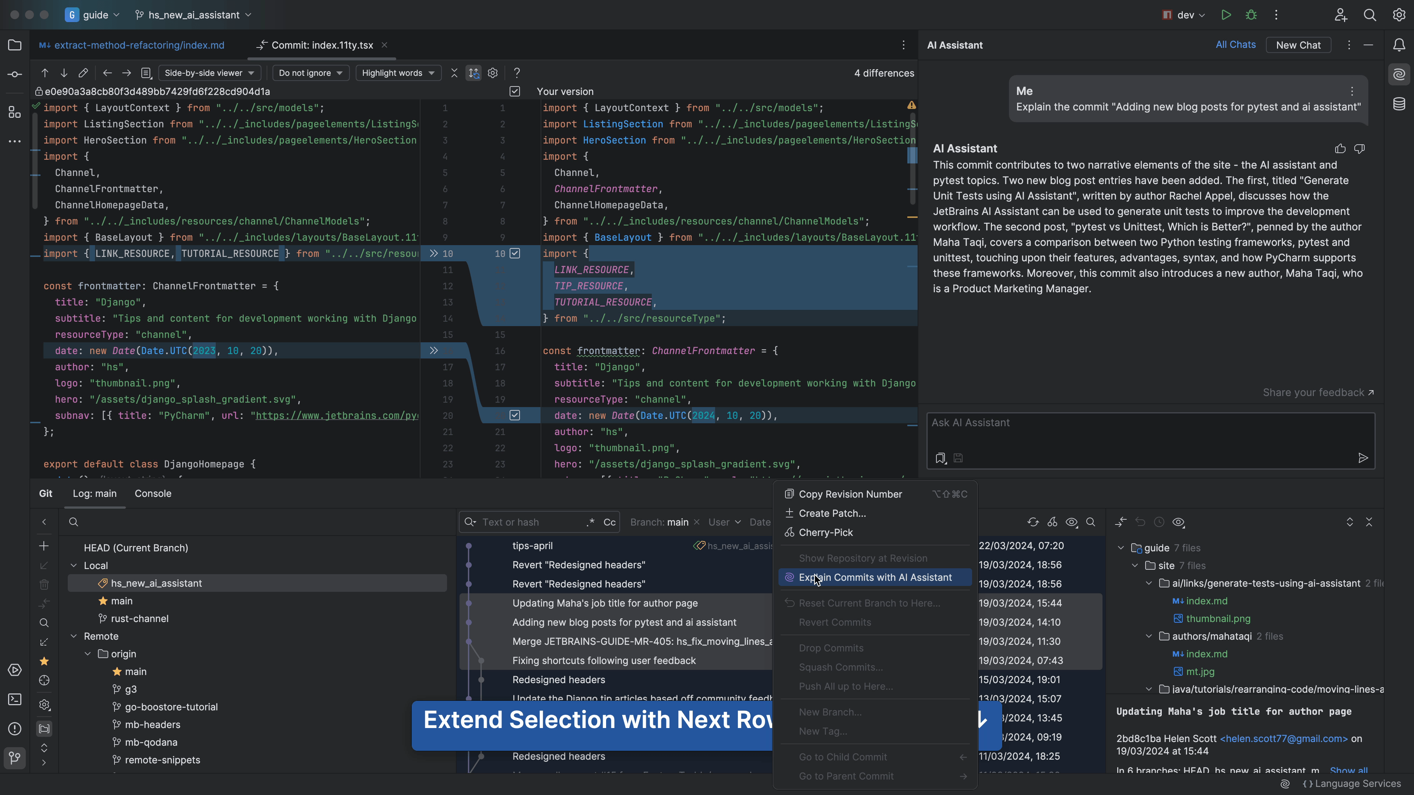This screenshot has height=795, width=1414.
Task: Collapse the Remote branches tree node
Action: pos(74,636)
